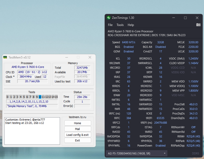Click the Error(s) field in Status
This screenshot has width=204, height=159.
[82, 106]
